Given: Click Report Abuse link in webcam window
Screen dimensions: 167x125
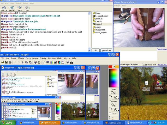Looking at the screenshot, I should (x=162, y=49).
